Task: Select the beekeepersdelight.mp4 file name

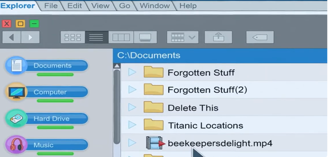Action: (x=220, y=143)
